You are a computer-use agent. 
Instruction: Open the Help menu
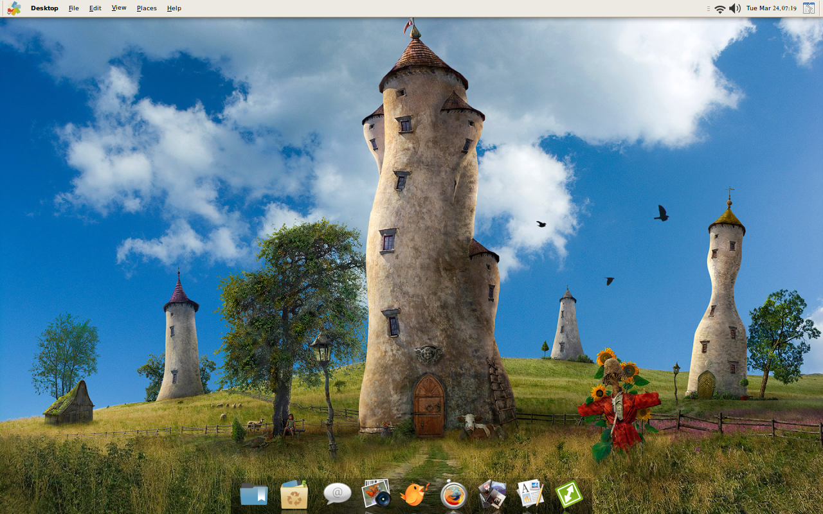[174, 8]
